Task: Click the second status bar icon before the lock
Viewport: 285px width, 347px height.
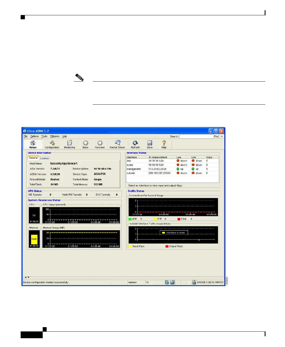Action: pos(173,282)
